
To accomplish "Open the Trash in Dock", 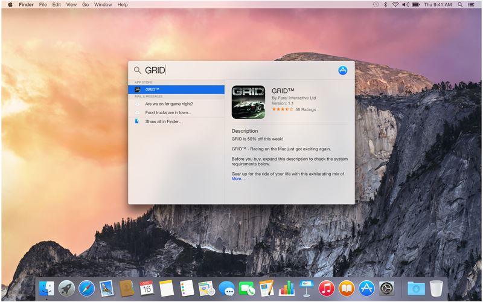I will [436, 289].
